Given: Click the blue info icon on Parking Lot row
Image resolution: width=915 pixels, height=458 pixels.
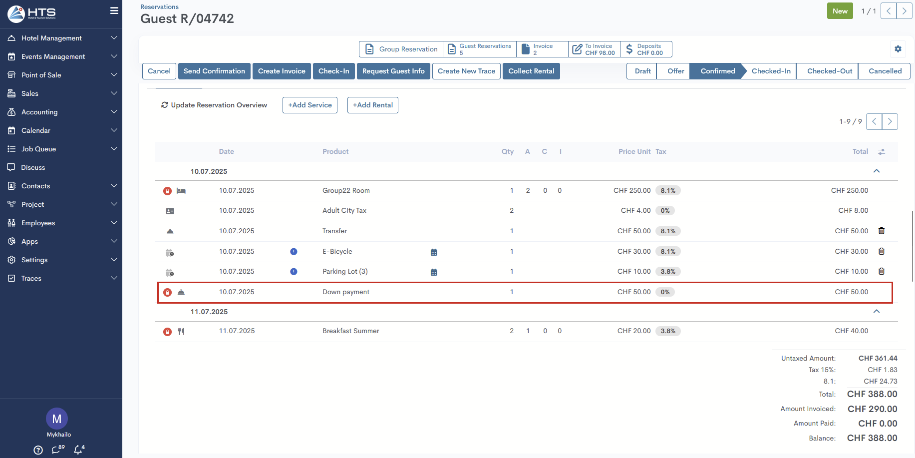Looking at the screenshot, I should click(294, 272).
